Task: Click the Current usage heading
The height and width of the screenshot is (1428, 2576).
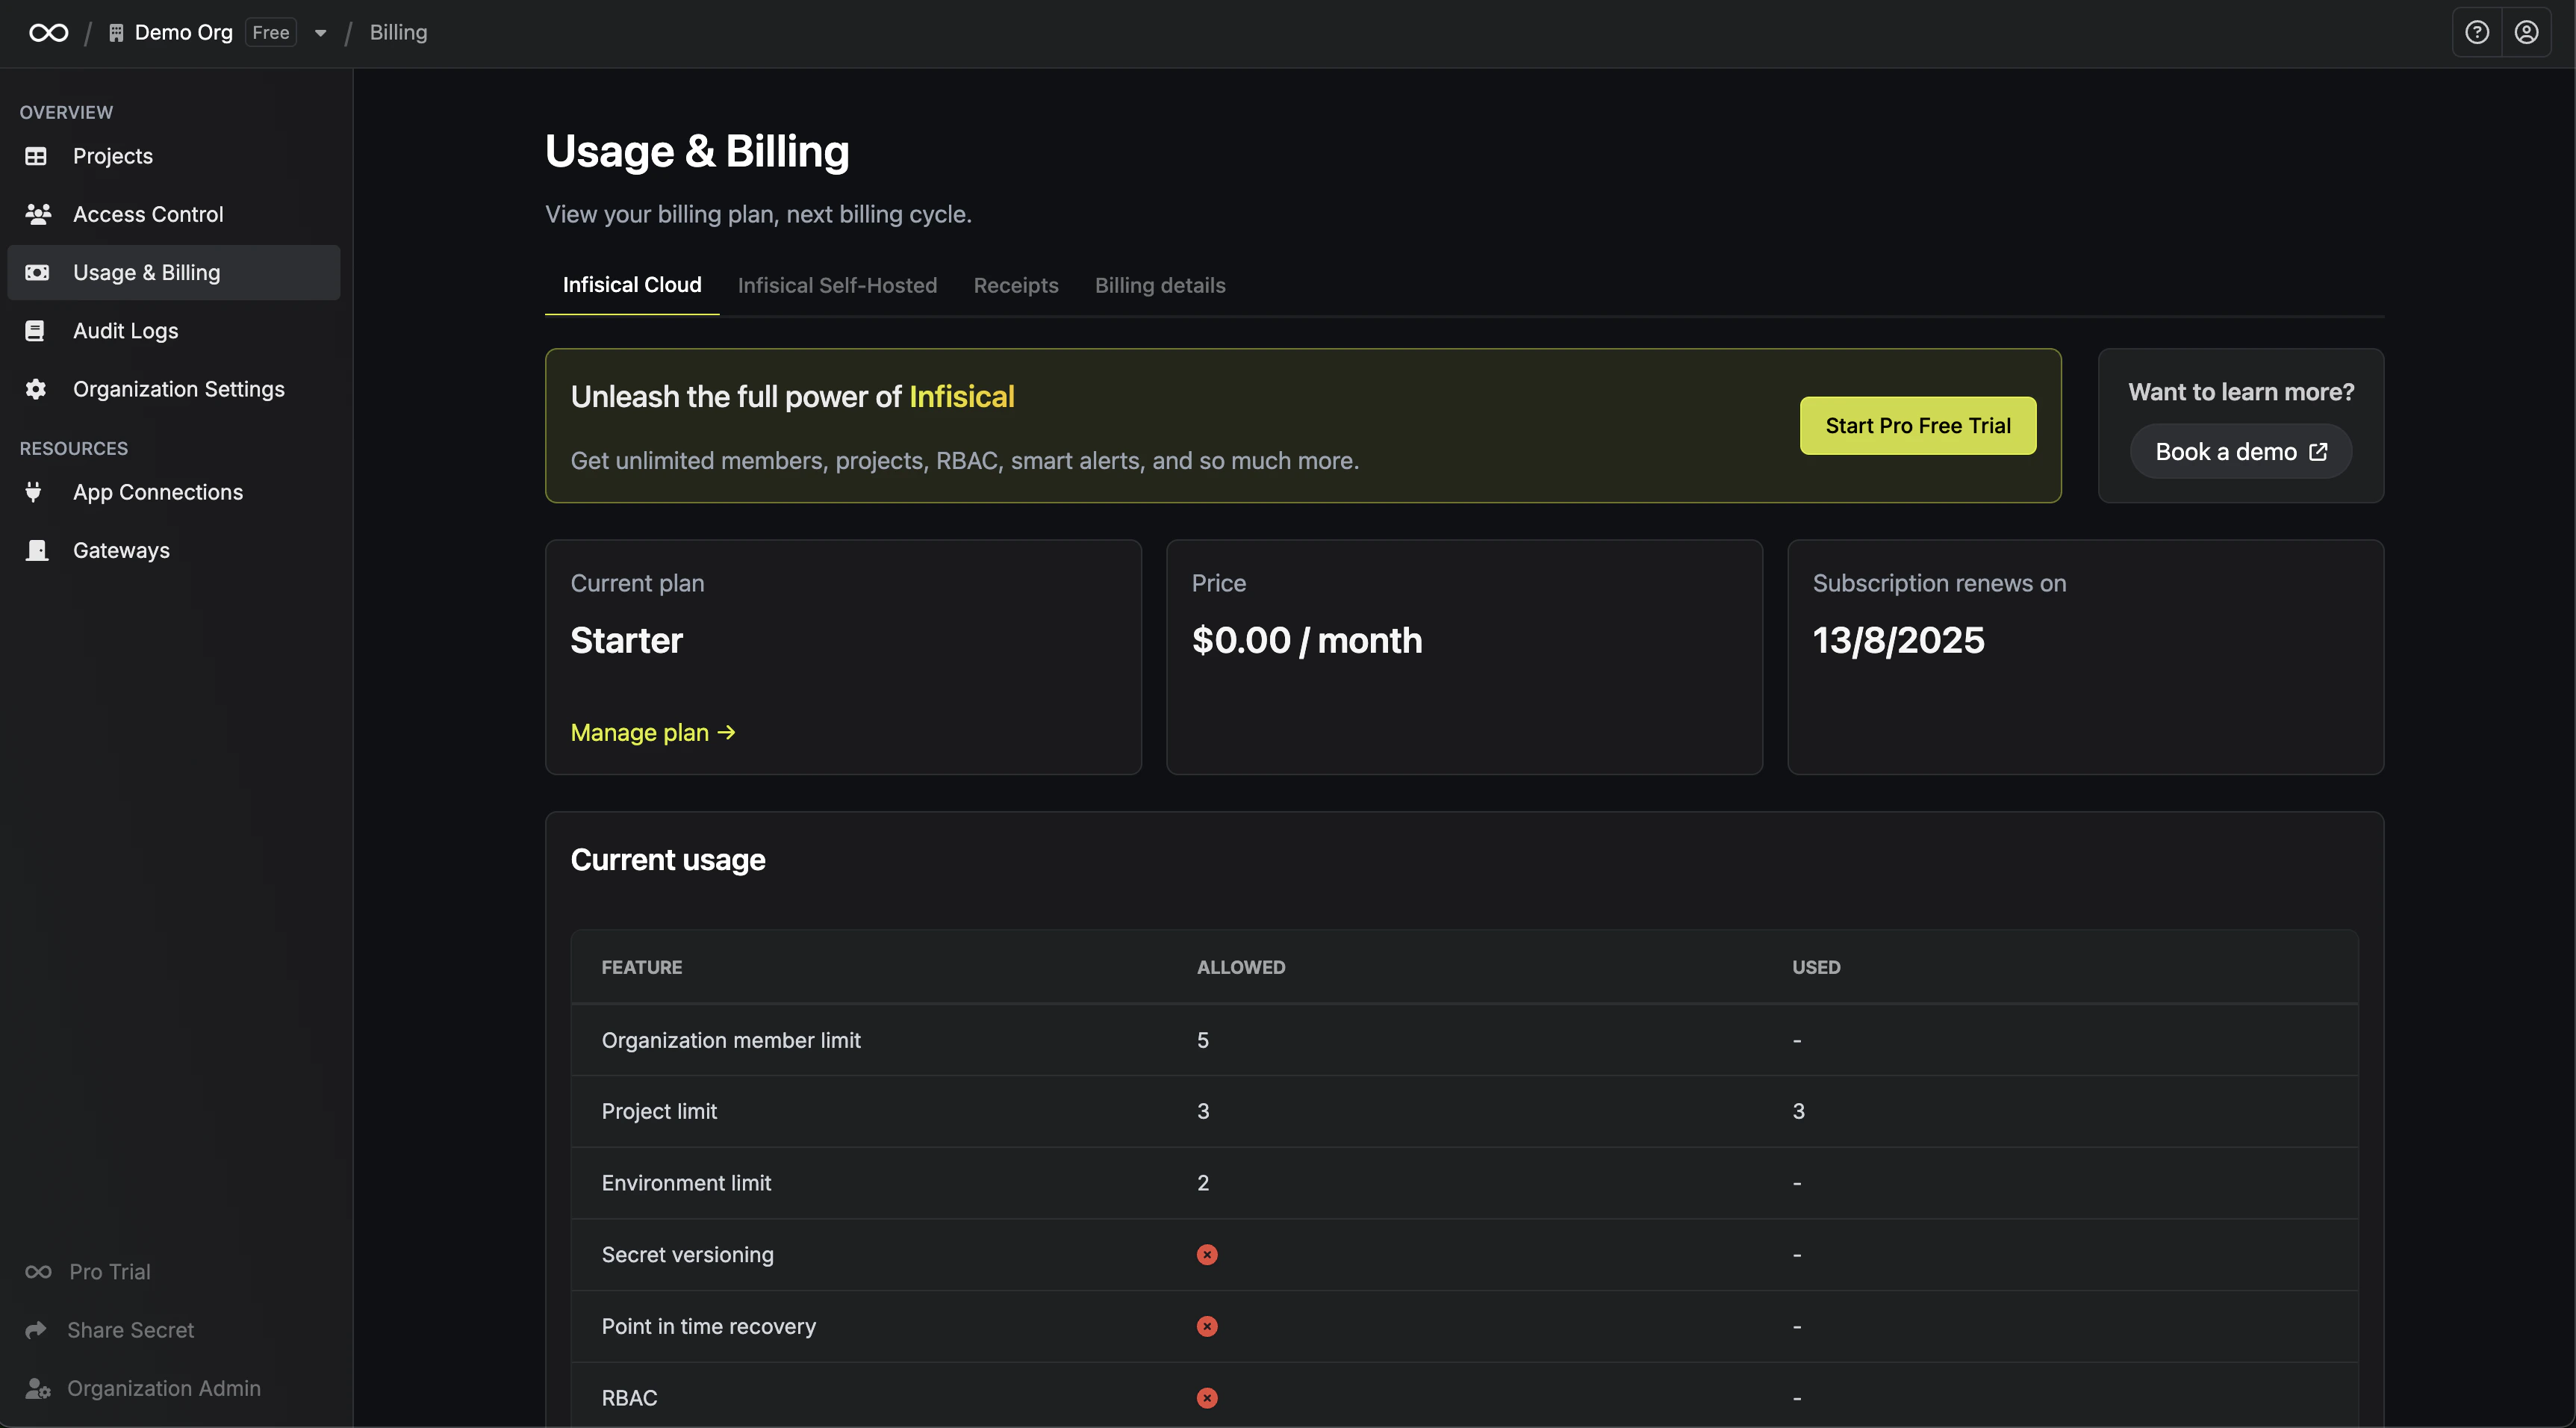Action: click(668, 860)
